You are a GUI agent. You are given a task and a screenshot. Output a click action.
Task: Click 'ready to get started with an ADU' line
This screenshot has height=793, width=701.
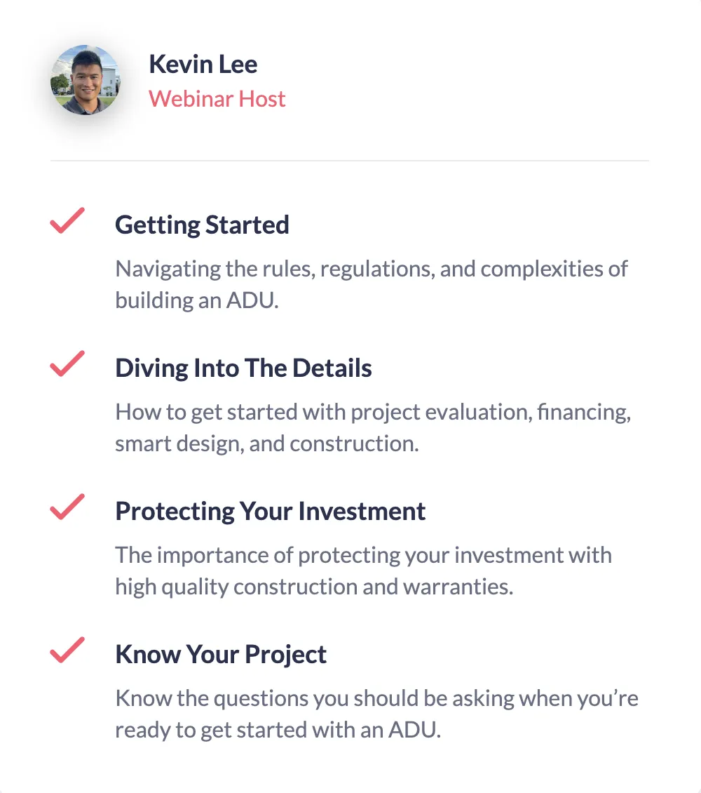tap(278, 730)
